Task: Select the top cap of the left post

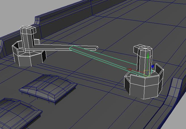Action: coord(28,30)
